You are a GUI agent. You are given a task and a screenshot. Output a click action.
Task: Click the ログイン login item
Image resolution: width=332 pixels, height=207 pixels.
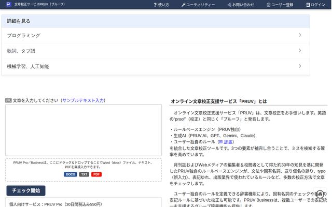click(x=315, y=5)
